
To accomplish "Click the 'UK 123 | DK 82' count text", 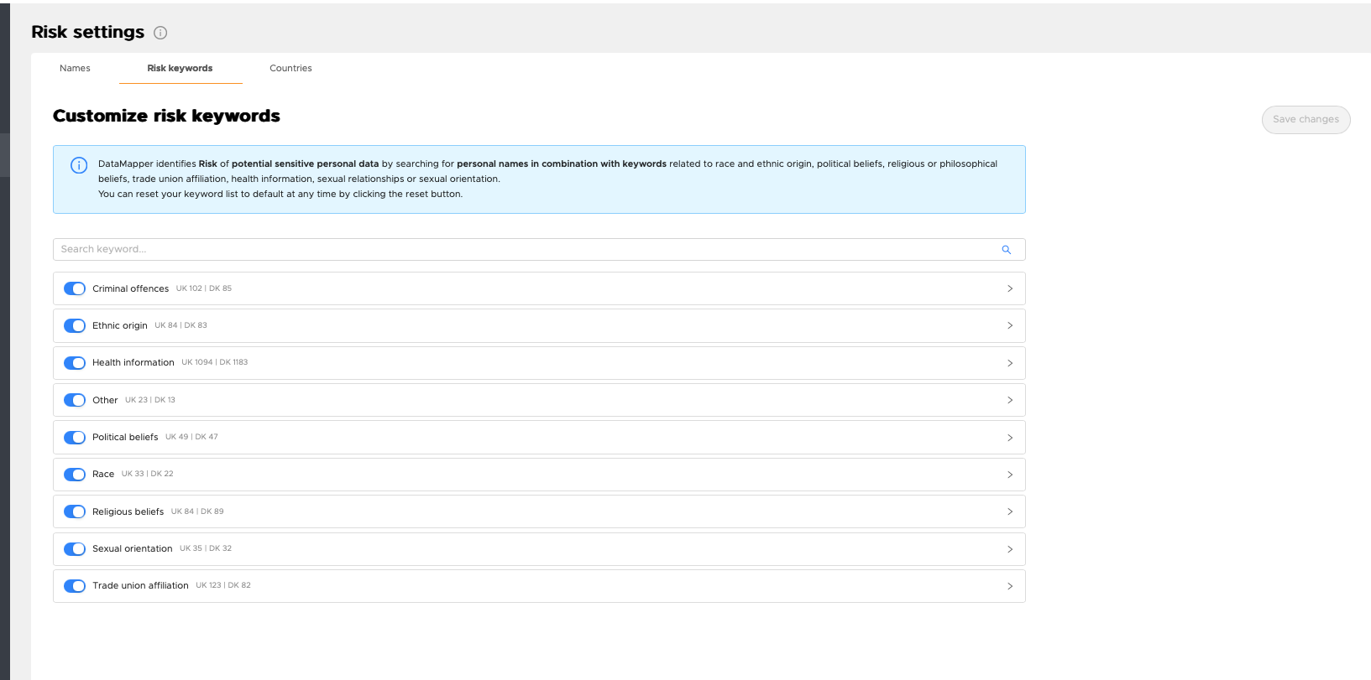I will (x=223, y=586).
